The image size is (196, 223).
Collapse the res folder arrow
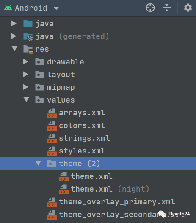tap(14, 49)
